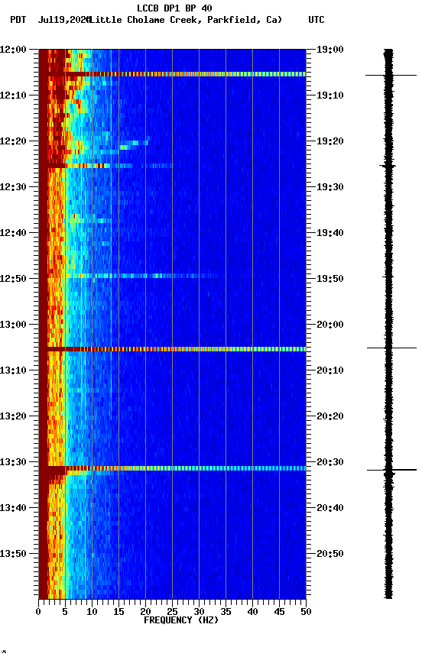Click the '13:30' PDT time label
The width and height of the screenshot is (422, 660).
pos(13,462)
